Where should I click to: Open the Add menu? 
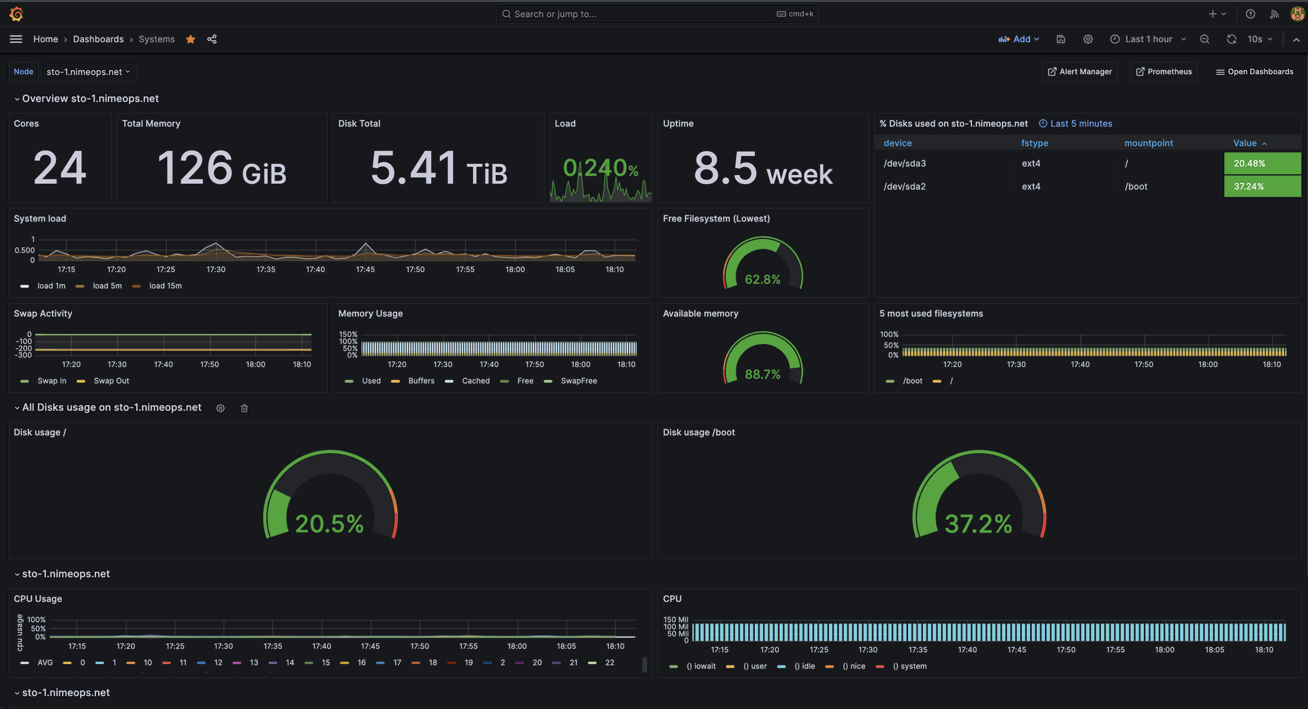pyautogui.click(x=1019, y=40)
